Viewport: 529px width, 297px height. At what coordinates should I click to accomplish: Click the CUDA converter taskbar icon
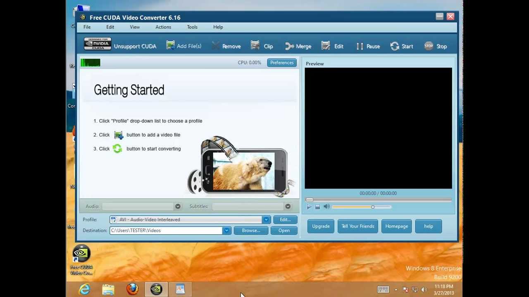click(x=156, y=290)
